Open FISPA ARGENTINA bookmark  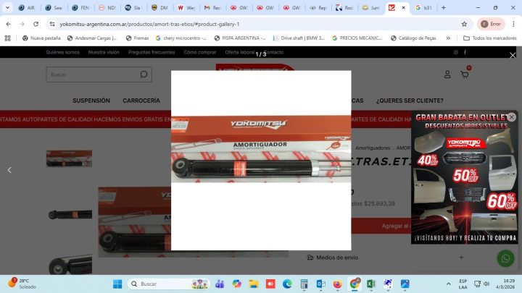click(x=240, y=38)
